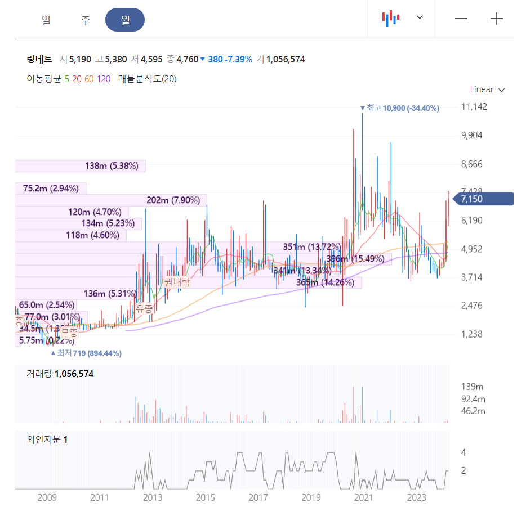The width and height of the screenshot is (517, 516).
Task: Zoom out with the minus icon
Action: [461, 19]
